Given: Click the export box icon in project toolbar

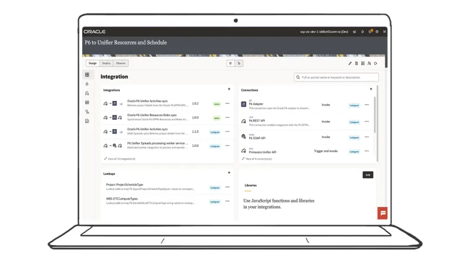Looking at the screenshot, I should (362, 63).
